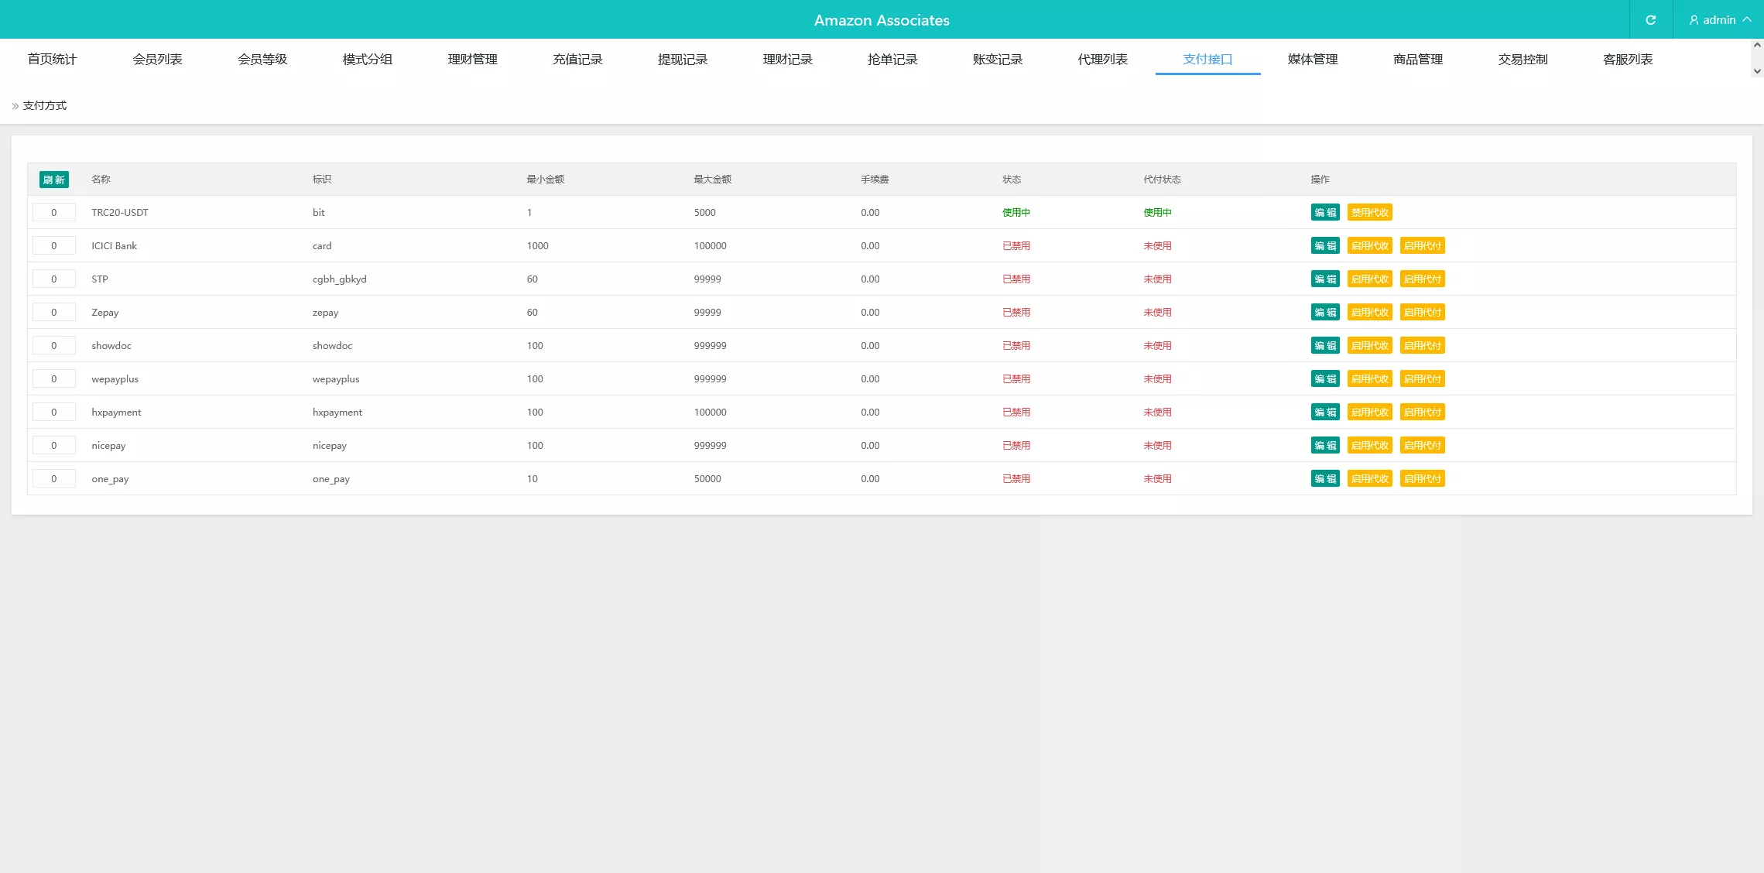Enable 启用代收 for ICICI Bank
Viewport: 1764px width, 873px height.
tap(1369, 246)
